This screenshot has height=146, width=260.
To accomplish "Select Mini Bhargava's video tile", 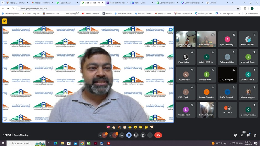I will pos(186,39).
